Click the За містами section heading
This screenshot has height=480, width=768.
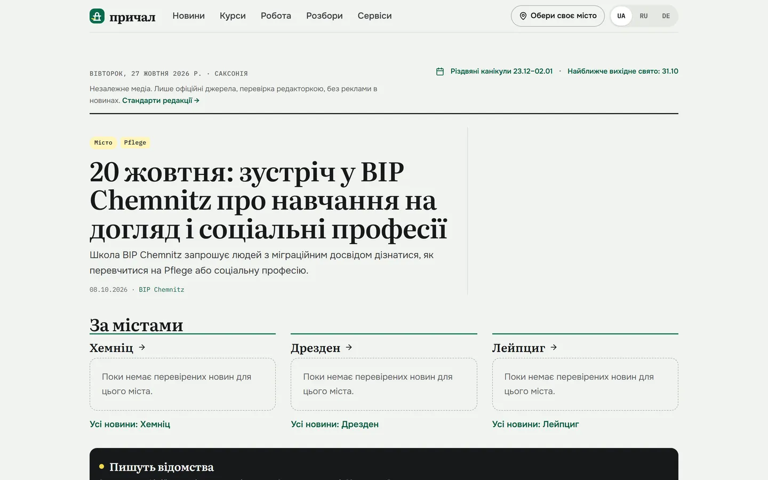[136, 325]
